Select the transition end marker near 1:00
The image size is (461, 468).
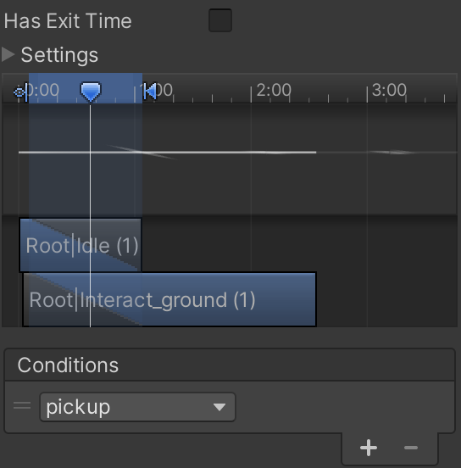(x=149, y=91)
